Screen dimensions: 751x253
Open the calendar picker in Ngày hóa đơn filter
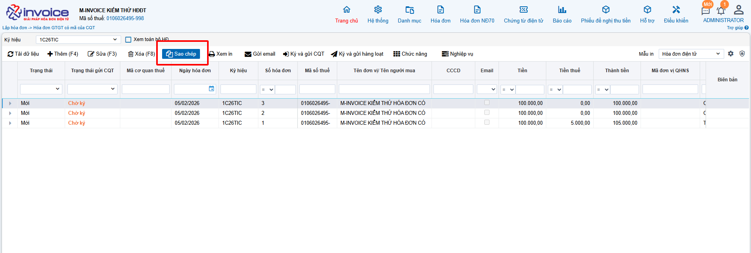[x=211, y=89]
